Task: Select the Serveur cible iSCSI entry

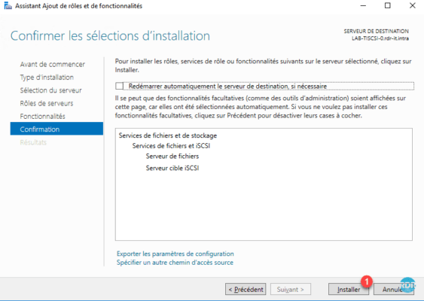Action: (x=172, y=168)
